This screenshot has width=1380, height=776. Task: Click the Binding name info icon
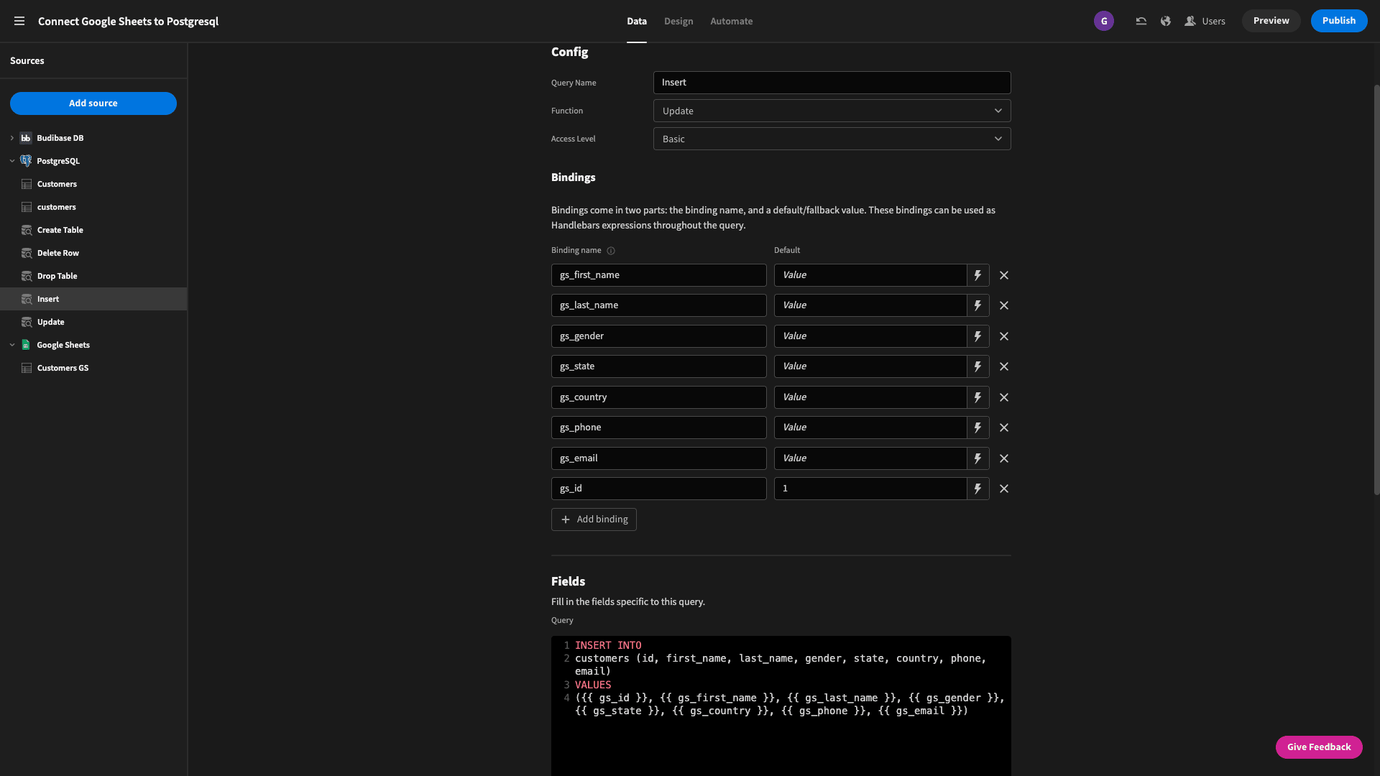coord(611,251)
